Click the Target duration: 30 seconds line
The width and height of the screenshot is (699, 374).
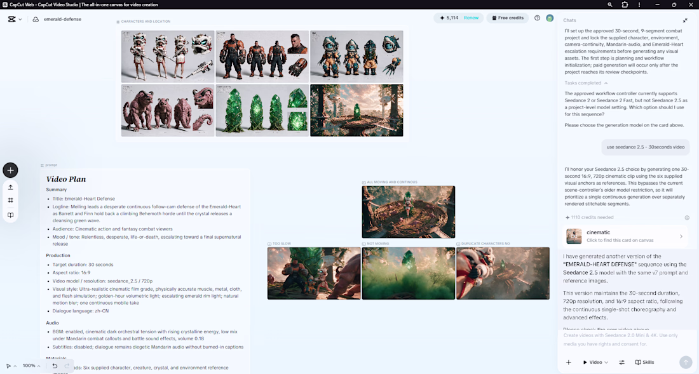point(83,265)
